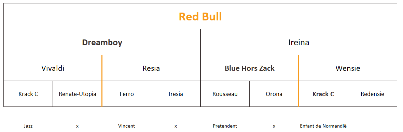Click the Renate-Utopia cell
The width and height of the screenshot is (403, 132).
(78, 94)
